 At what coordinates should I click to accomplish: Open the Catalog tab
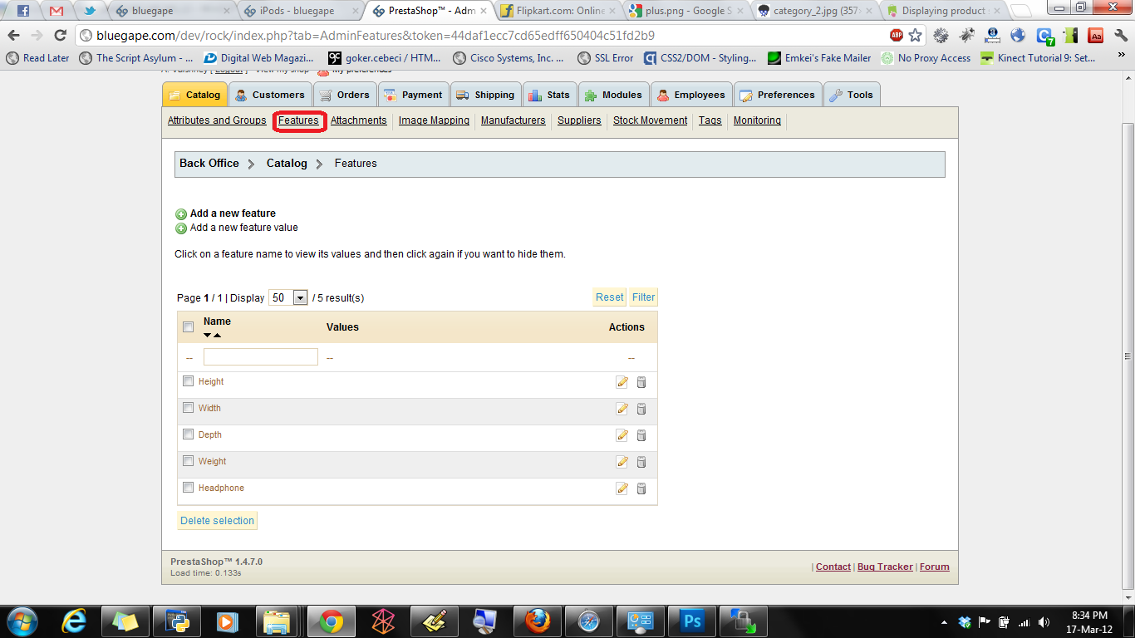click(x=195, y=95)
